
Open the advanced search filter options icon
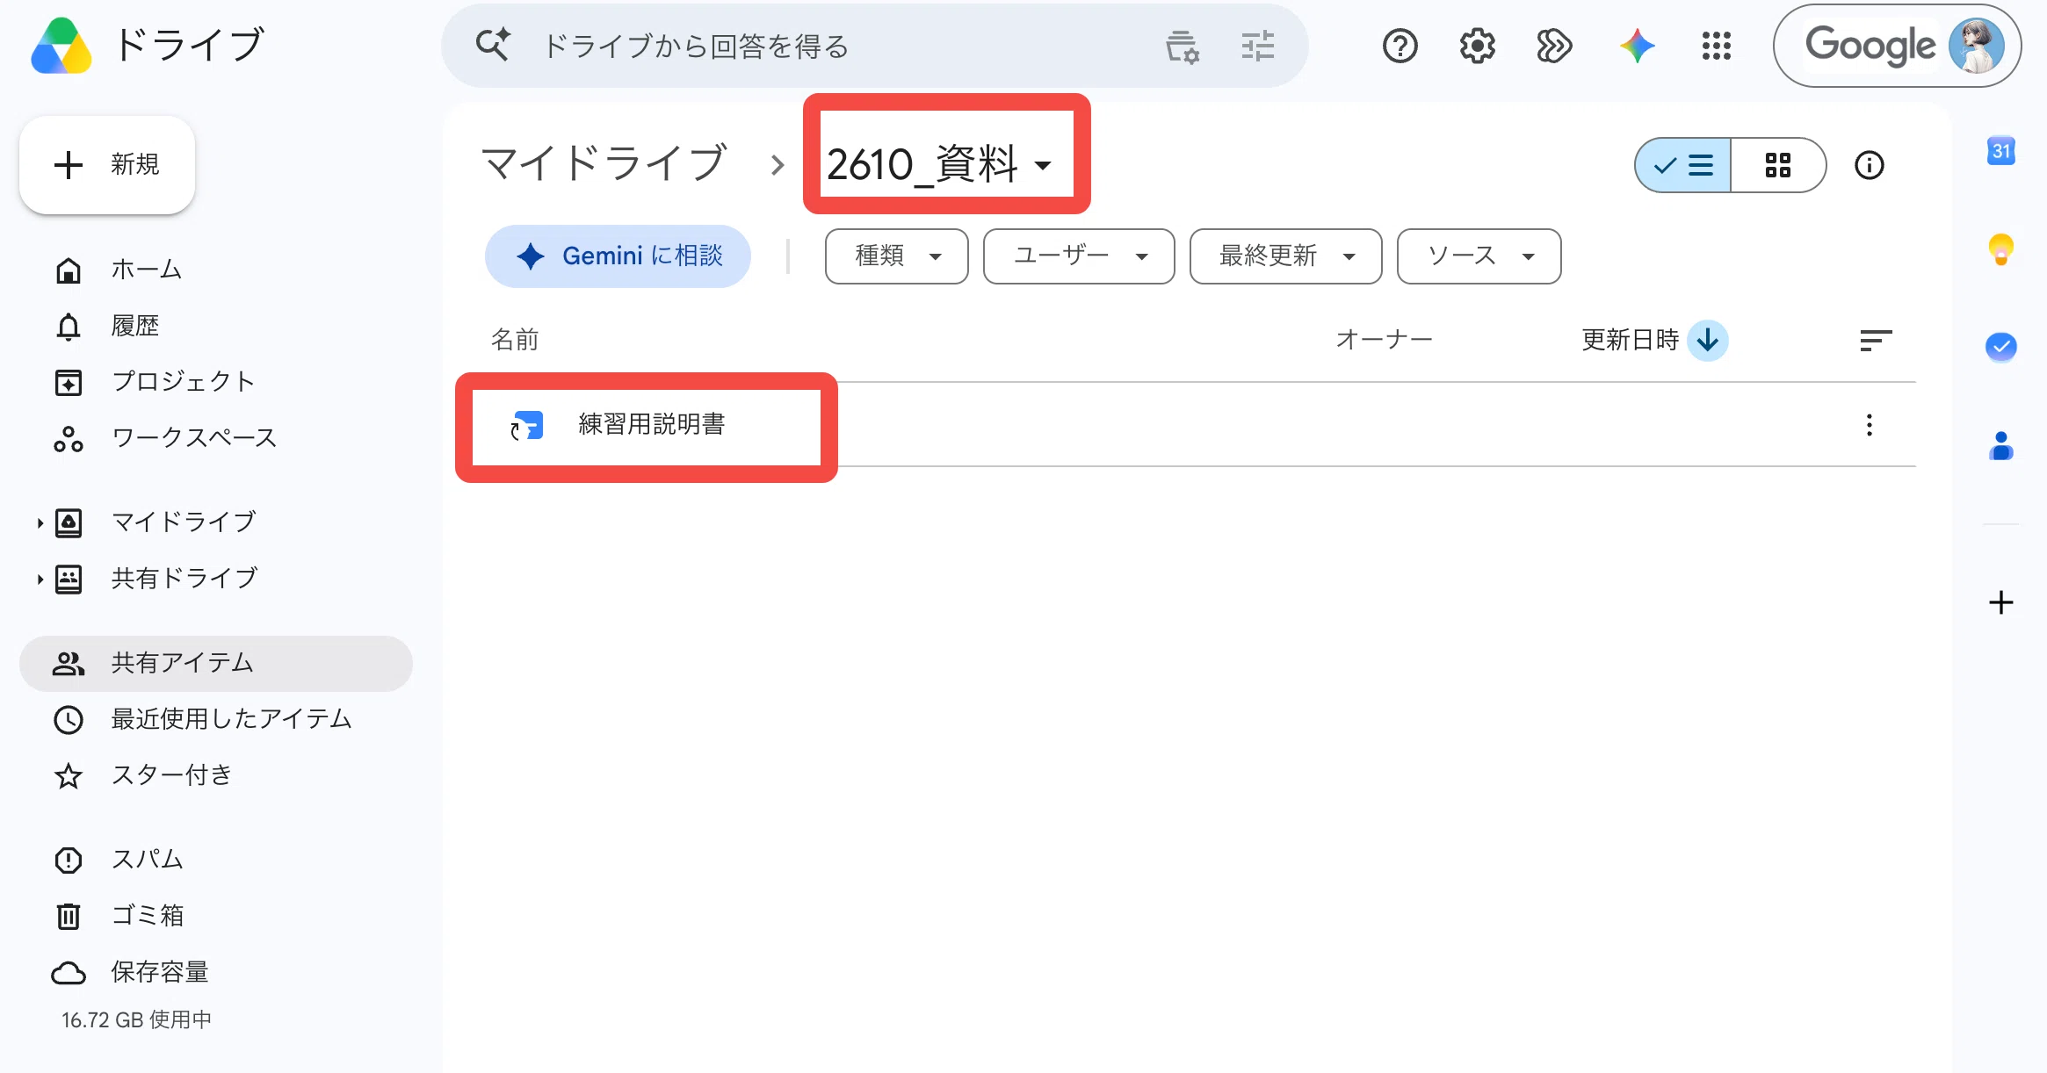[1257, 46]
